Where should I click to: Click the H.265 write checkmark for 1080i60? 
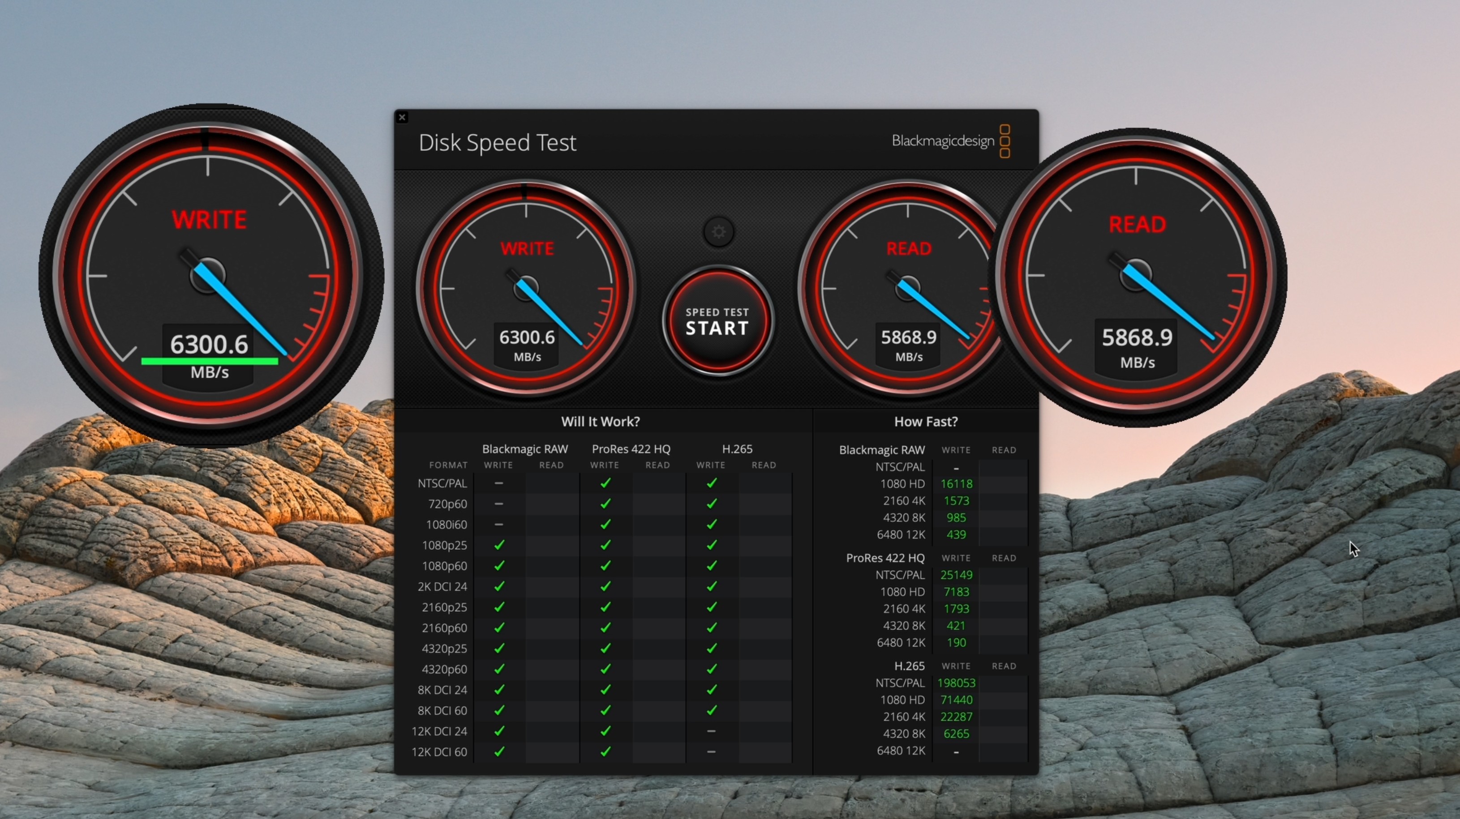point(711,525)
